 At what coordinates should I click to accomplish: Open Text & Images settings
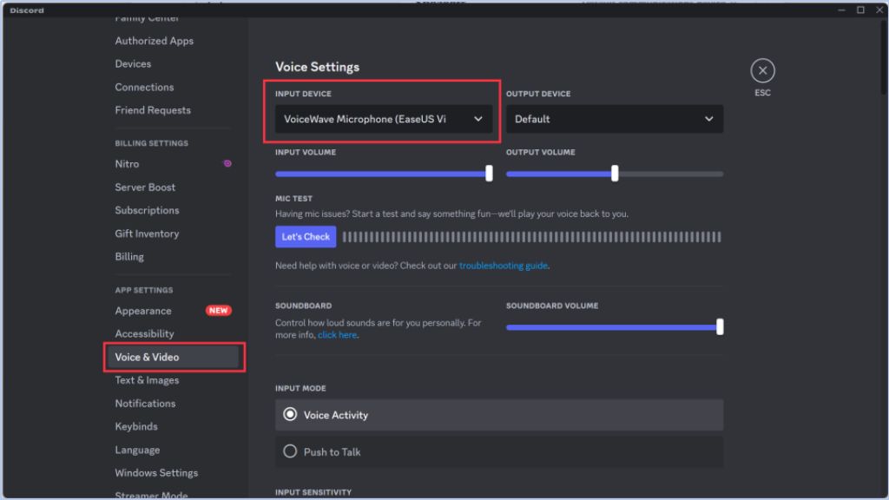click(x=147, y=380)
